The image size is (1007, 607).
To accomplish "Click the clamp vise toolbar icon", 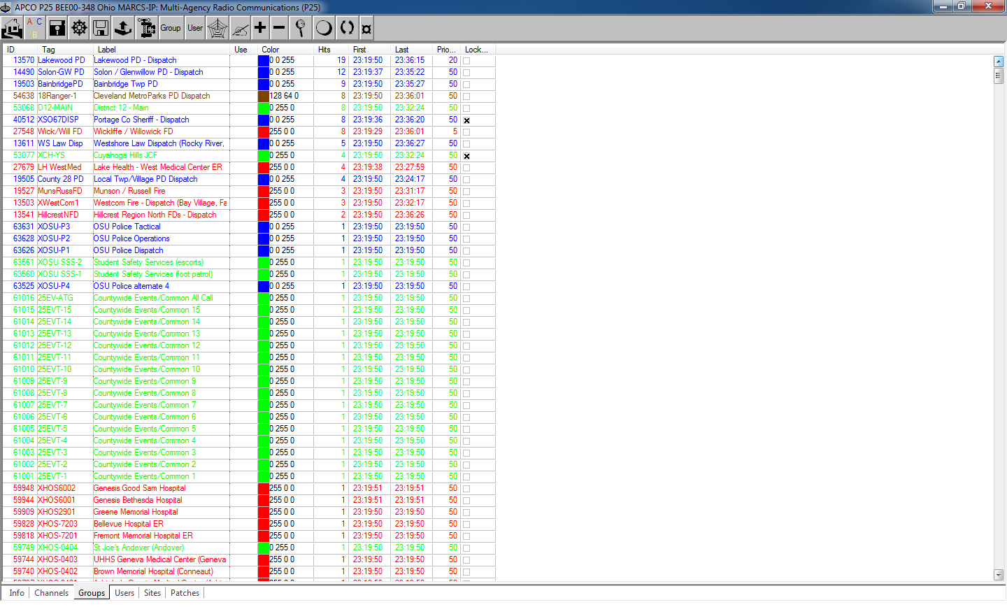I will (x=147, y=28).
